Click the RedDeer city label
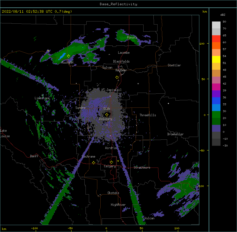This screenshot has height=232, width=237. point(121,70)
